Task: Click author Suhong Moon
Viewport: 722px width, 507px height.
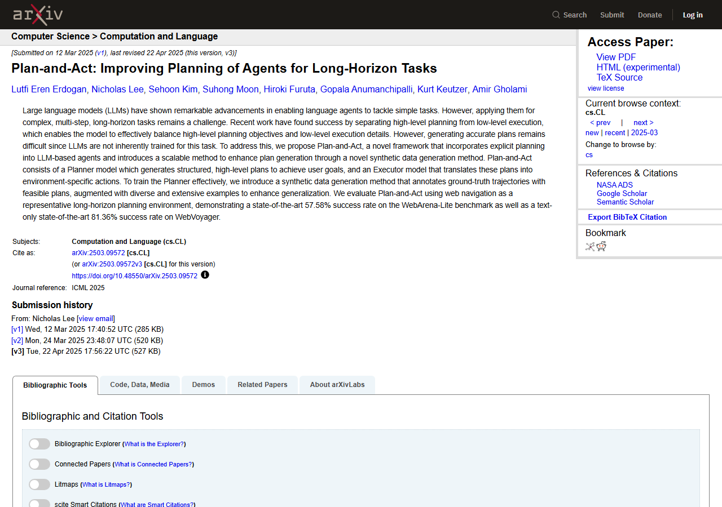Action: click(x=231, y=89)
